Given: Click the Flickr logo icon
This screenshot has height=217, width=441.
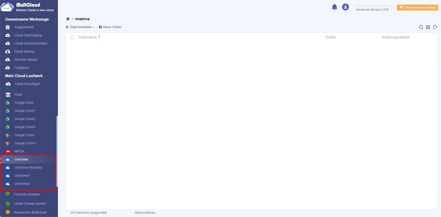Looking at the screenshot, I should point(8,95).
